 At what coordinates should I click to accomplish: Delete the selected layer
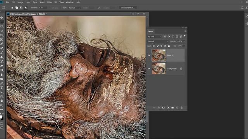(182, 108)
